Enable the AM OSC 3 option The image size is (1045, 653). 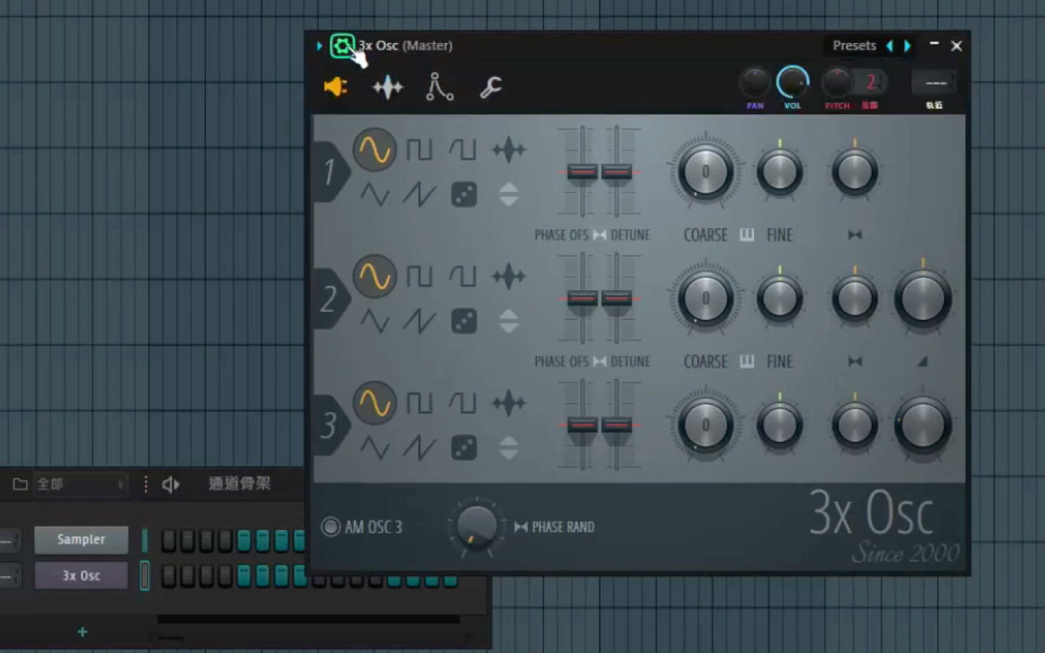(x=330, y=527)
